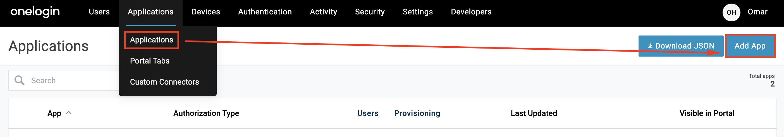Choose Custom Connectors menu entry
The height and width of the screenshot is (137, 784).
164,82
